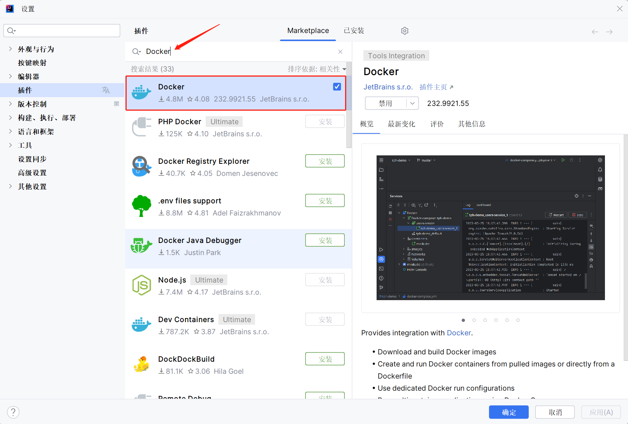Install the DockDockBuild plugin
Screen dimensions: 628x424
pyautogui.click(x=325, y=359)
